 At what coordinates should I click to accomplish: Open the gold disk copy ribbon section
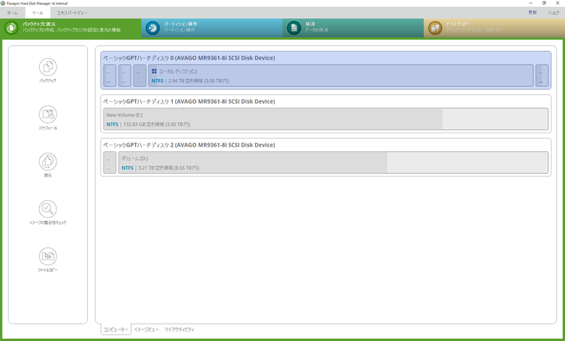pyautogui.click(x=435, y=28)
